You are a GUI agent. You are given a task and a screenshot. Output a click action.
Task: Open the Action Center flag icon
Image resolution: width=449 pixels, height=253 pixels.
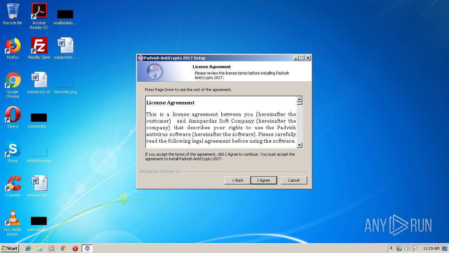coord(415,248)
